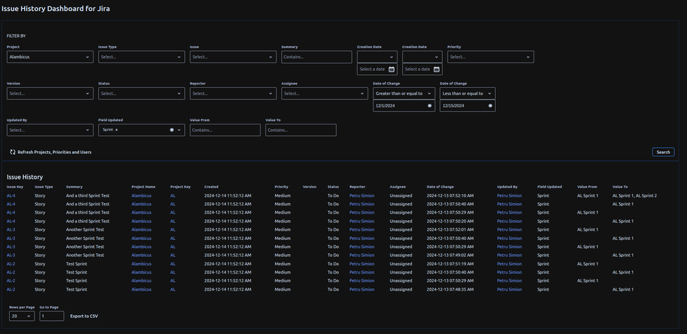Open the Issue Type dropdown

pyautogui.click(x=142, y=57)
